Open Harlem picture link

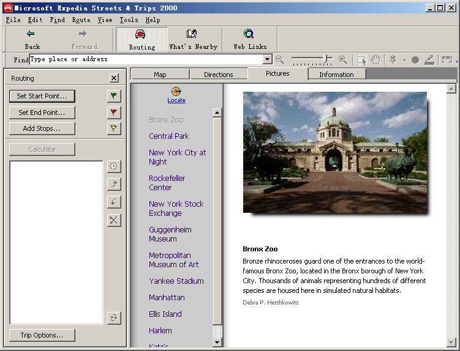pyautogui.click(x=160, y=331)
